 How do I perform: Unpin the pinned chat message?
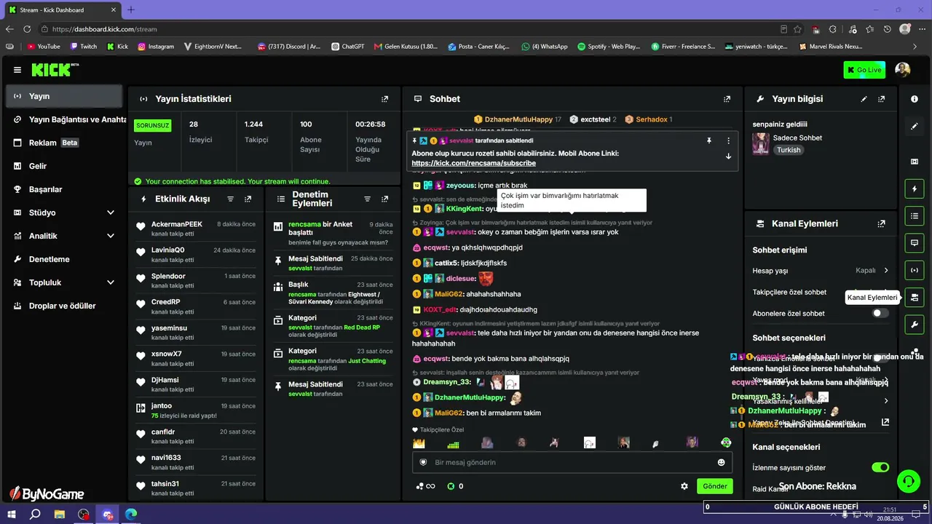click(x=708, y=140)
